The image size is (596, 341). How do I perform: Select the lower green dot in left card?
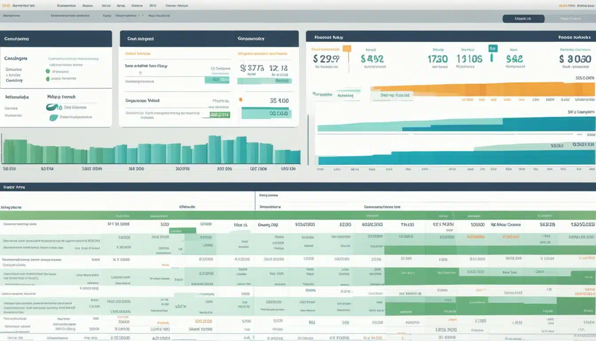pyautogui.click(x=47, y=79)
